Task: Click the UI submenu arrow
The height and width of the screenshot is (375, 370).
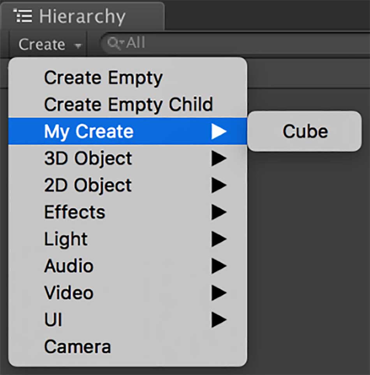Action: (219, 320)
